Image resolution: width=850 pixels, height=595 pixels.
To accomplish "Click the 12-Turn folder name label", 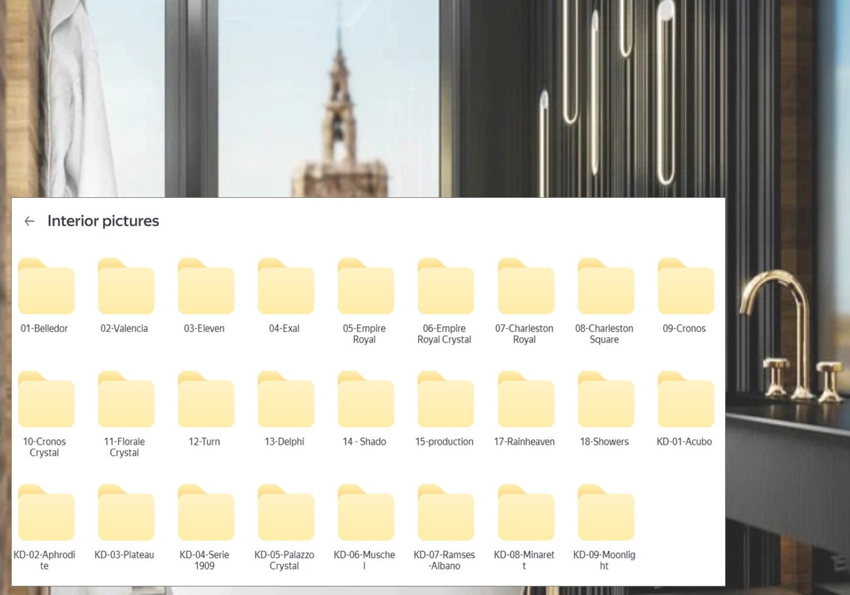I will (x=204, y=442).
